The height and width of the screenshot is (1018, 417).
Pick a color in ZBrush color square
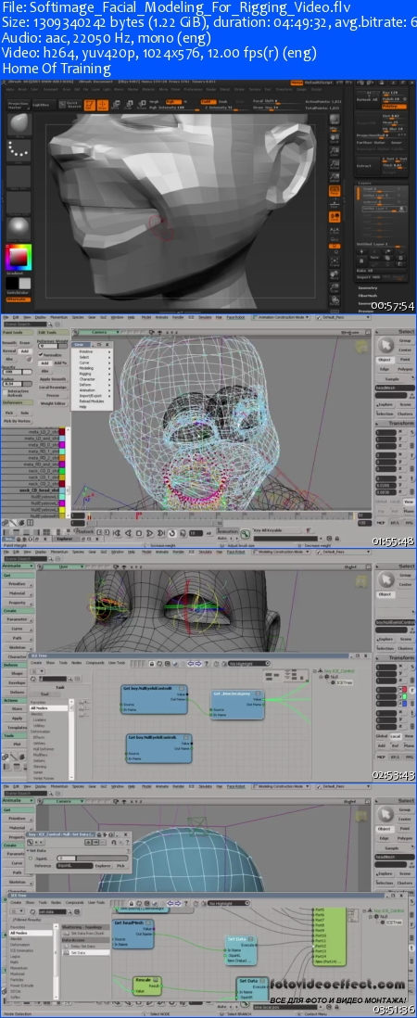tap(18, 258)
